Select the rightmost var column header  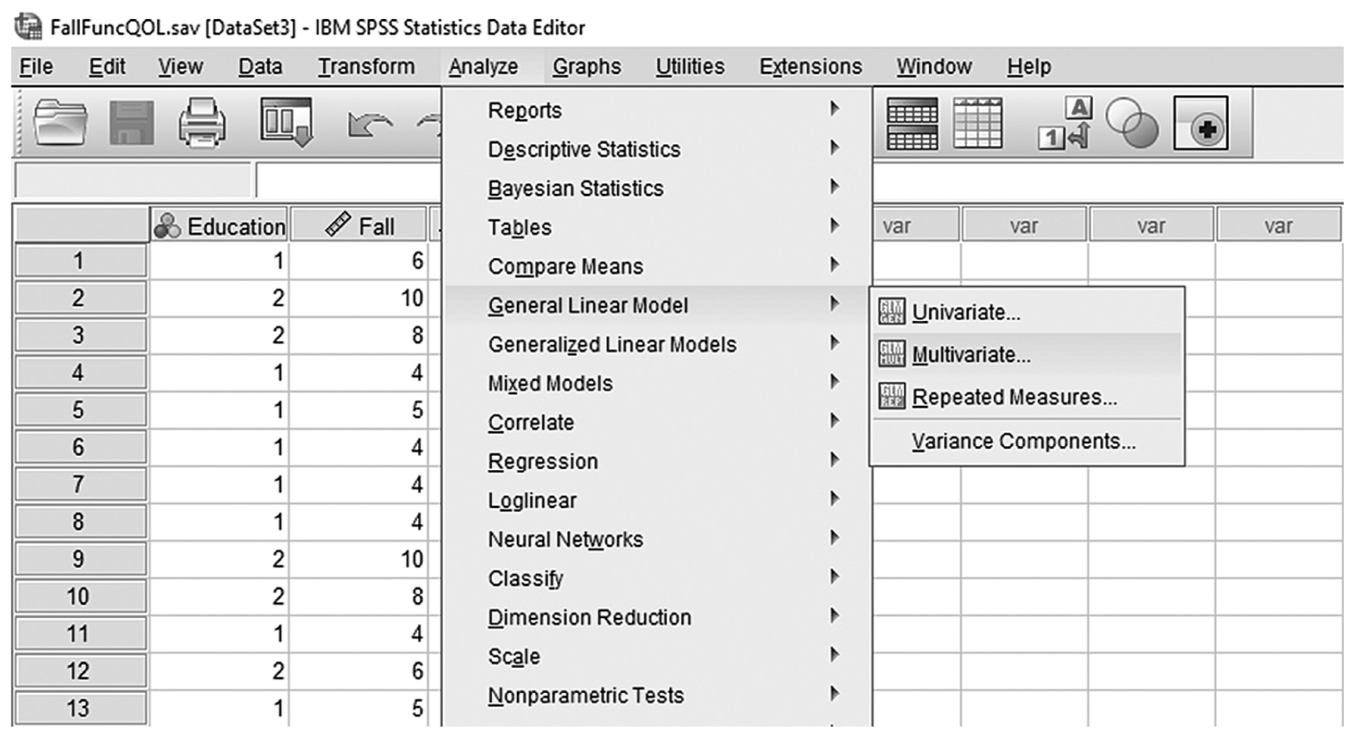[1279, 225]
